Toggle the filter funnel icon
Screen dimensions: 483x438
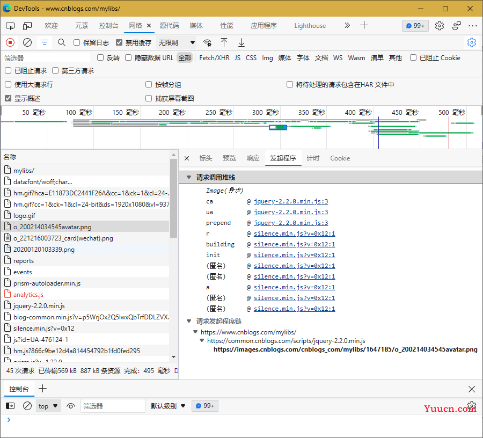pos(45,42)
